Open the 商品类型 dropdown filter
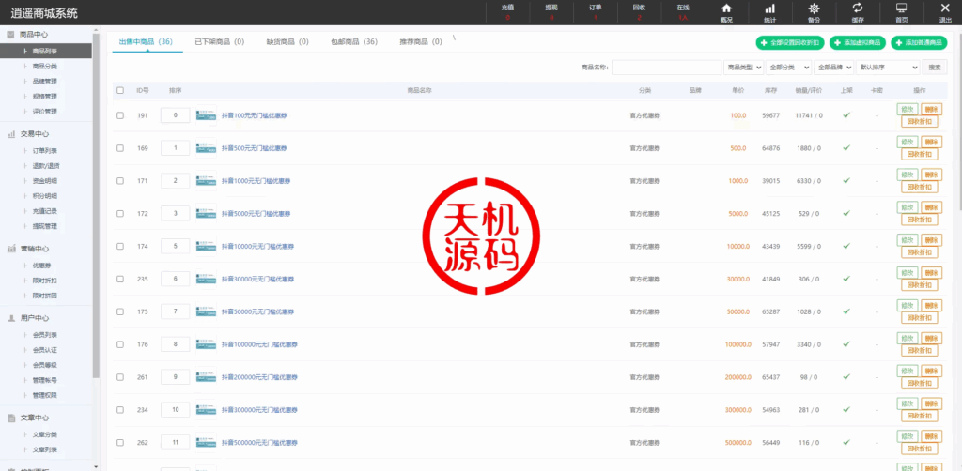Viewport: 962px width, 471px height. pos(743,68)
